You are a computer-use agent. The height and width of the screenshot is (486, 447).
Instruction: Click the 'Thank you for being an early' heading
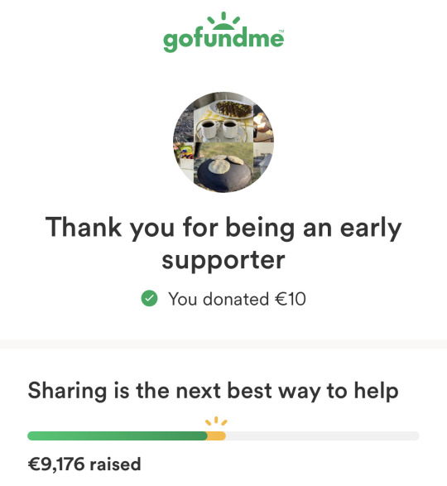tap(223, 228)
